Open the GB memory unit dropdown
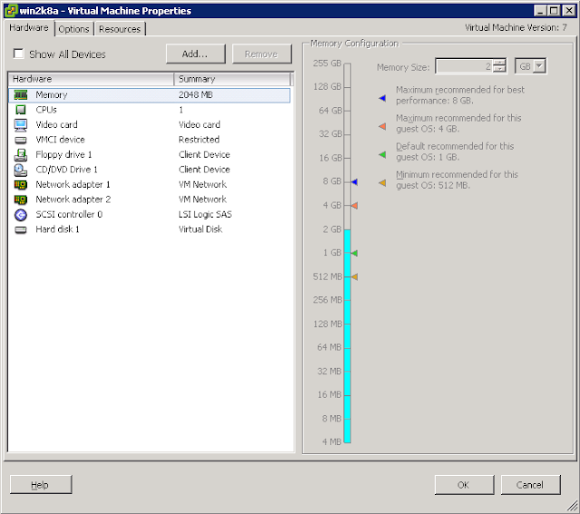The image size is (580, 514). pyautogui.click(x=530, y=66)
